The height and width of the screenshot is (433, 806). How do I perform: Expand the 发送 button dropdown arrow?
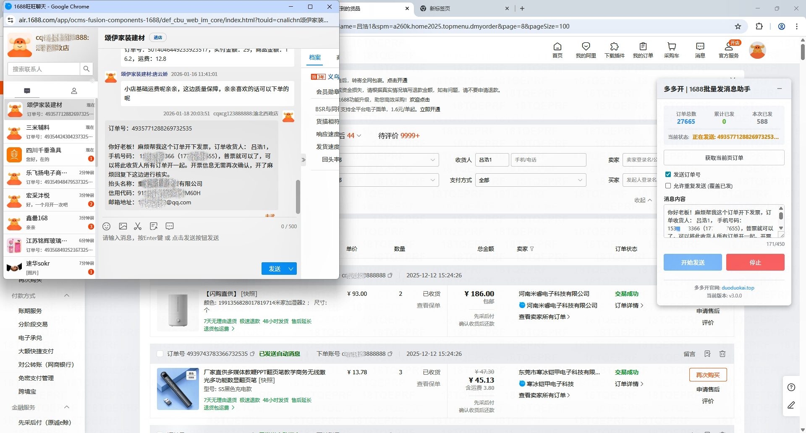click(x=290, y=269)
